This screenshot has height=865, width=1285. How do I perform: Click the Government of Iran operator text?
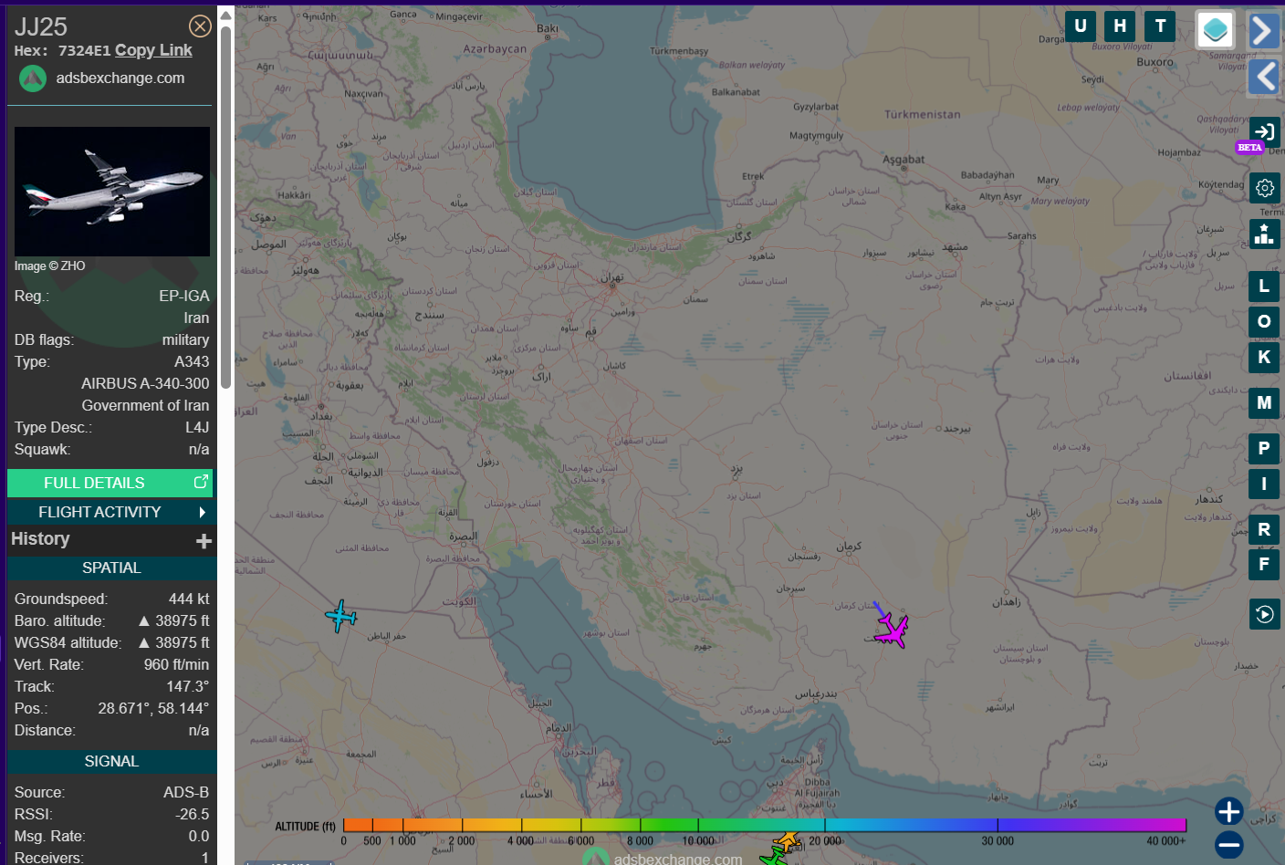click(145, 405)
